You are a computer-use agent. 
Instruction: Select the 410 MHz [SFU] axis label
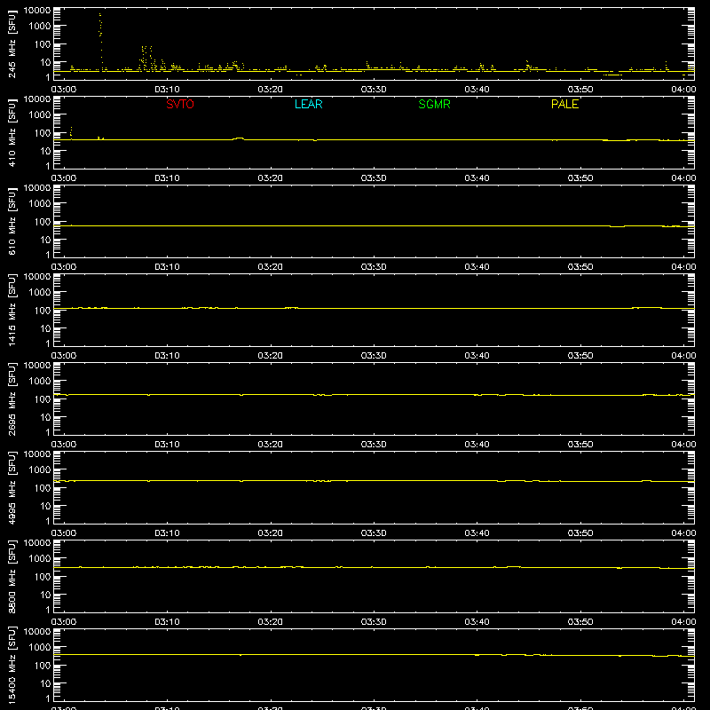[12, 132]
